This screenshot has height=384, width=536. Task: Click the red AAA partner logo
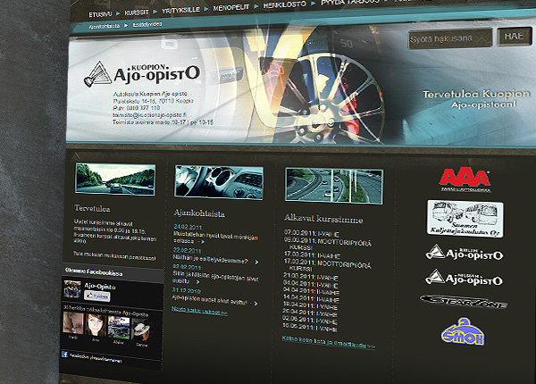point(463,179)
